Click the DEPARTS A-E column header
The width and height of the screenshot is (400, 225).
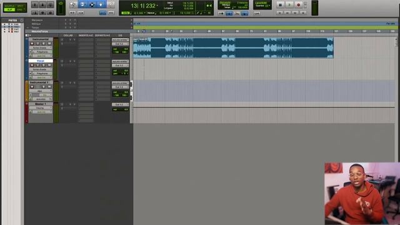coord(102,36)
